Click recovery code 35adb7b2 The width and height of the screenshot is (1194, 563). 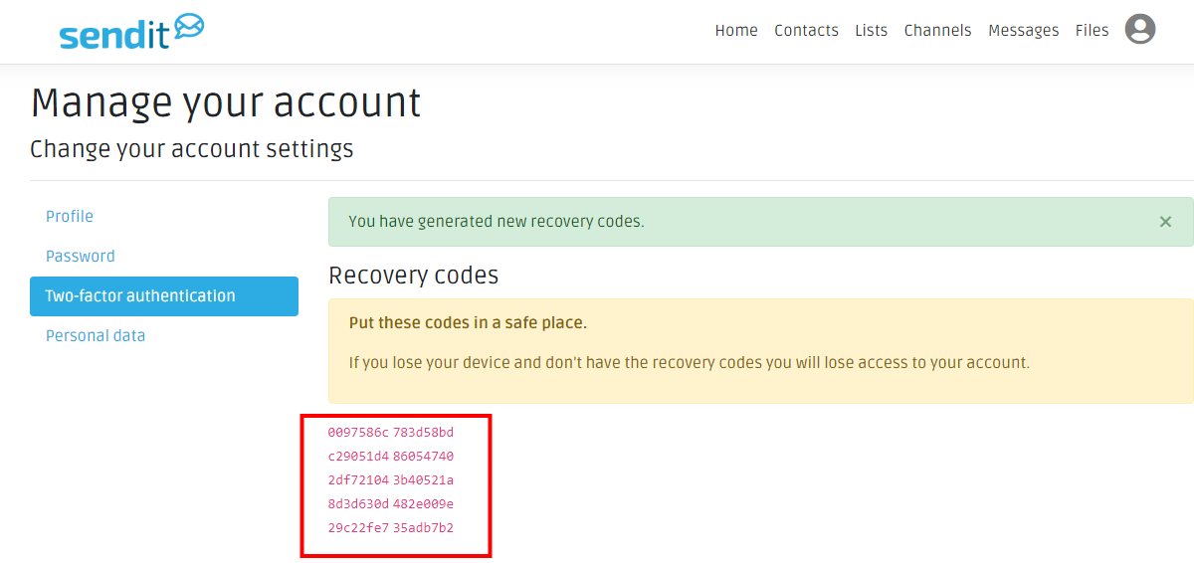423,528
